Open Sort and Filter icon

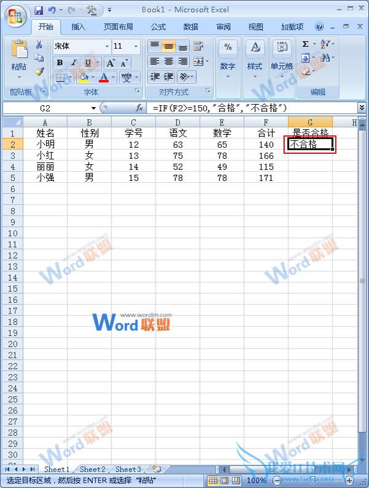click(x=325, y=44)
